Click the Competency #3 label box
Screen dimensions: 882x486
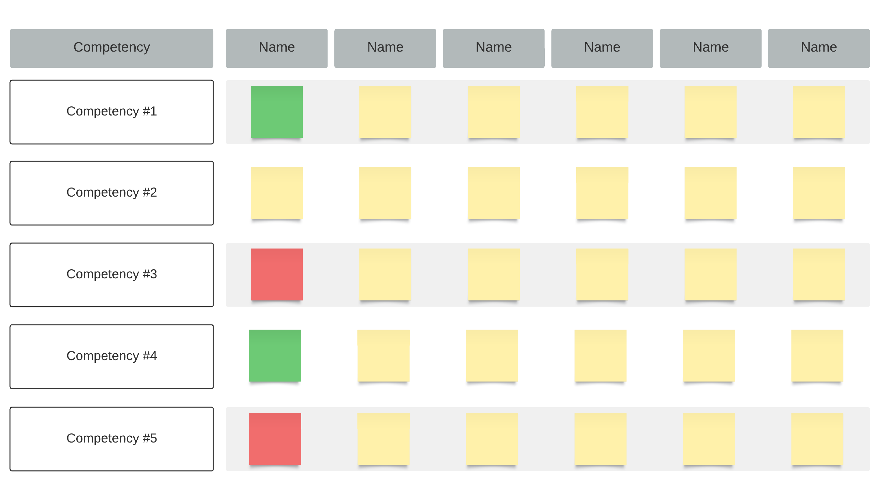pyautogui.click(x=112, y=275)
